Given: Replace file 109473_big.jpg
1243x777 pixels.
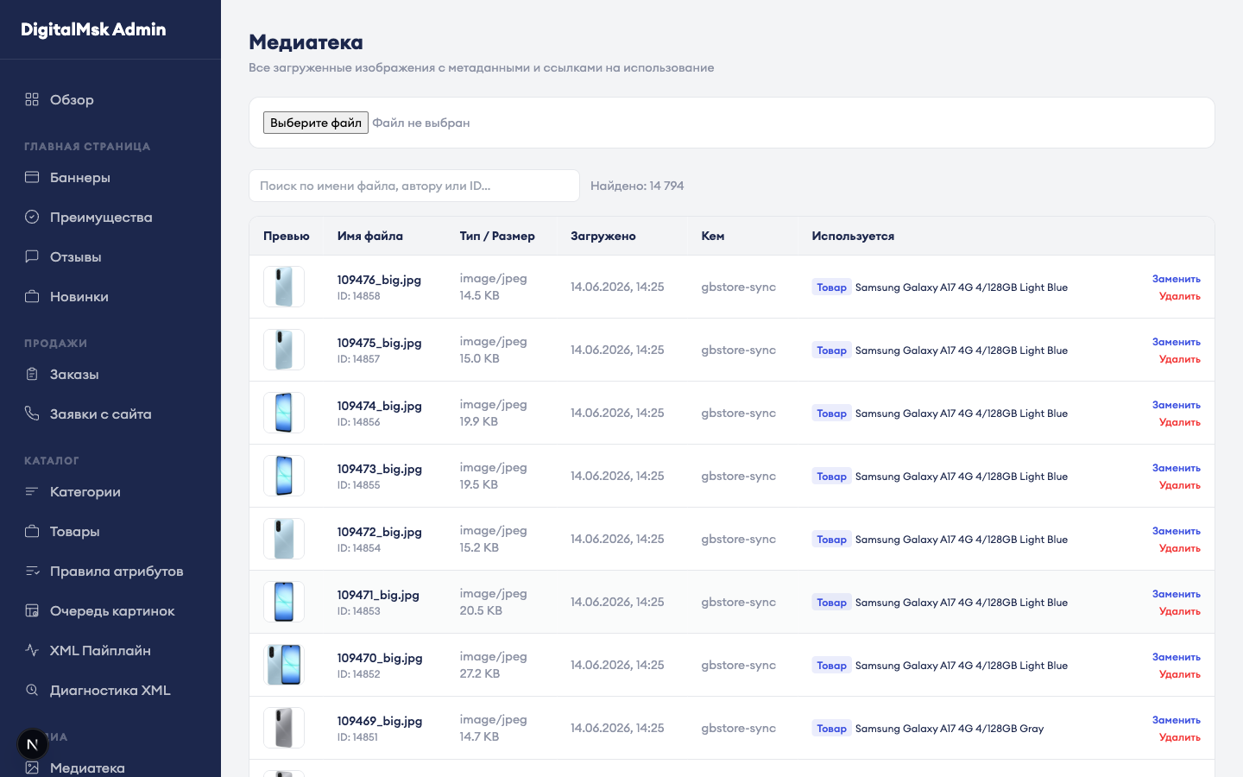Looking at the screenshot, I should click(1177, 468).
